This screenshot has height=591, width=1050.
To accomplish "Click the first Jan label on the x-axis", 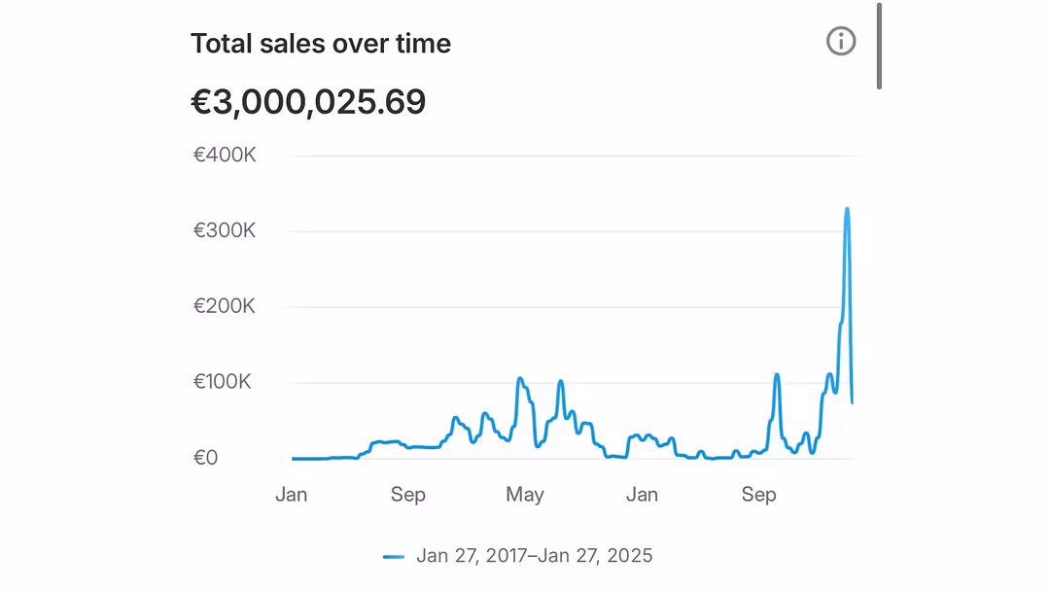I will tap(291, 495).
